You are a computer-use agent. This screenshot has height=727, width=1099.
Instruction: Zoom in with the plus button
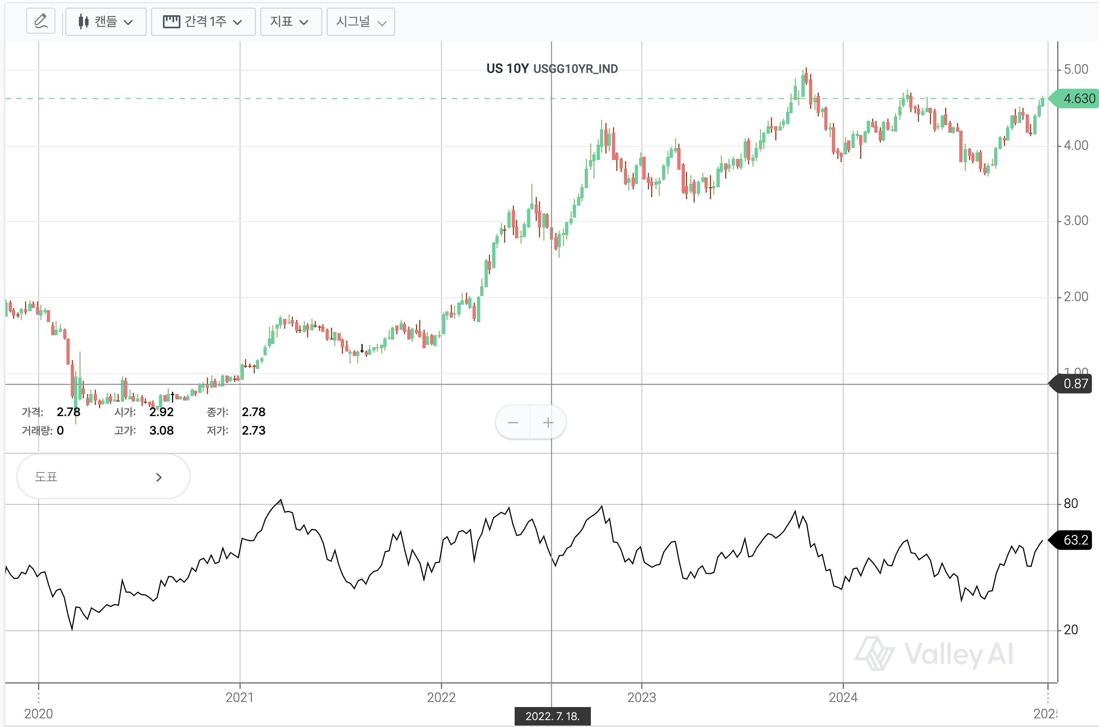point(548,422)
